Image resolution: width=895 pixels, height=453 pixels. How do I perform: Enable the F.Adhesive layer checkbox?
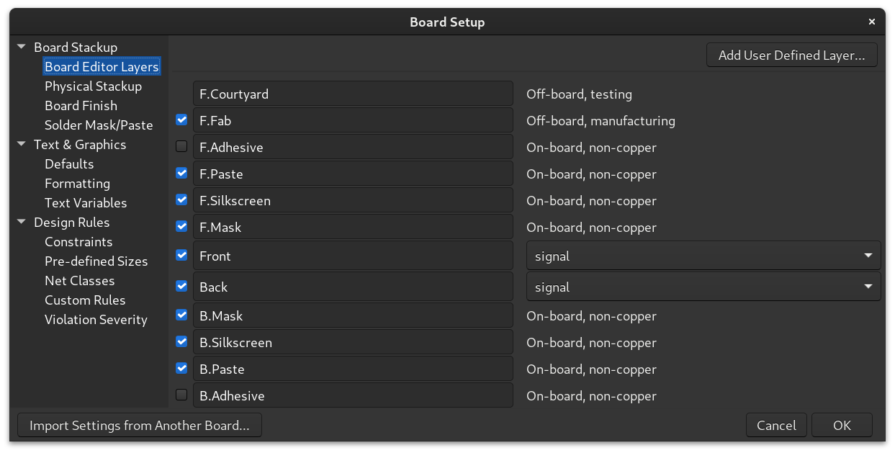181,146
